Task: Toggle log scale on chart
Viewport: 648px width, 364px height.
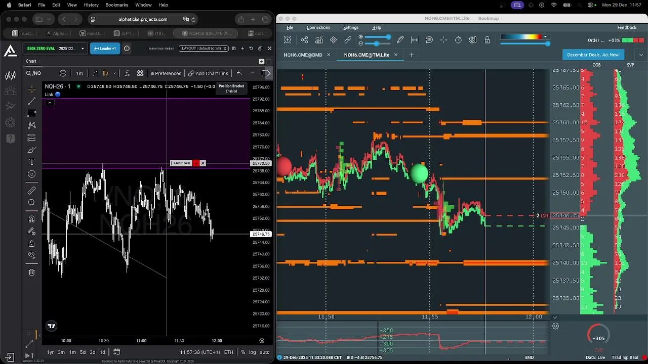Action: [x=252, y=352]
